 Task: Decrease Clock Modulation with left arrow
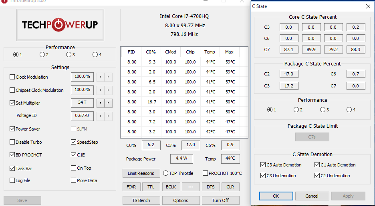click(x=101, y=77)
